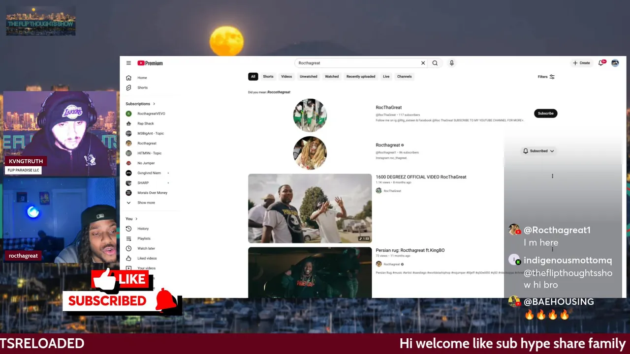Click the RocThaGreat uploader name under 1600 DEGREEZ
630x354 pixels.
pyautogui.click(x=392, y=191)
